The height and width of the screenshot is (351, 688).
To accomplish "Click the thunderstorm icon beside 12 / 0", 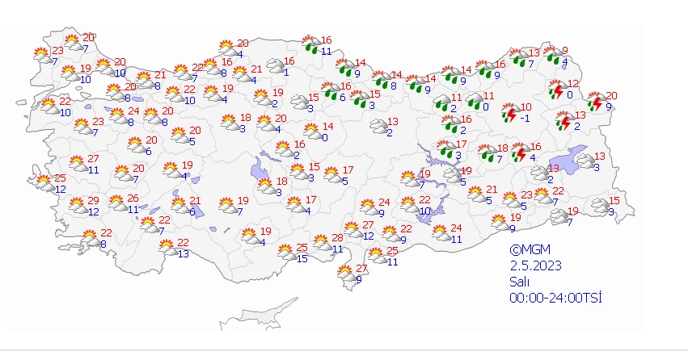I will (558, 90).
